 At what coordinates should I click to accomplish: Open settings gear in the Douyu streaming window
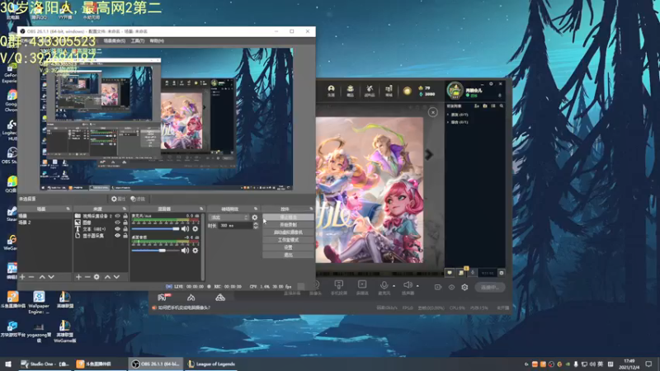464,287
